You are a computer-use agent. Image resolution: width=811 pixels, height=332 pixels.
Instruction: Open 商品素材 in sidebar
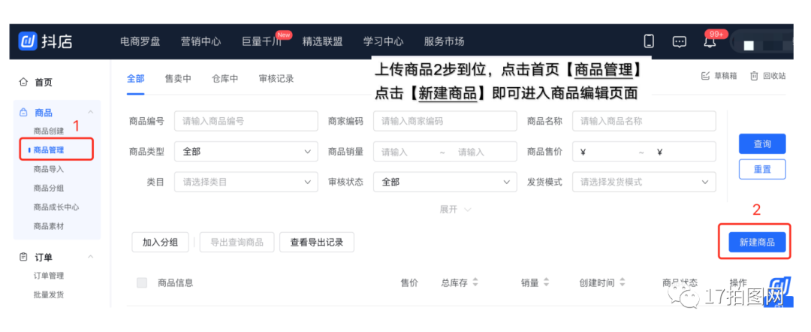pyautogui.click(x=49, y=226)
